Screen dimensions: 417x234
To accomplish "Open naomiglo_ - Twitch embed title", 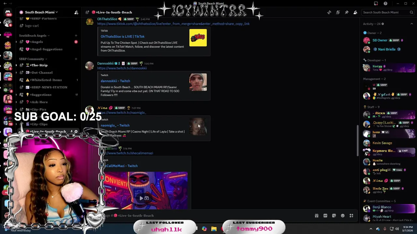I will click(x=115, y=125).
